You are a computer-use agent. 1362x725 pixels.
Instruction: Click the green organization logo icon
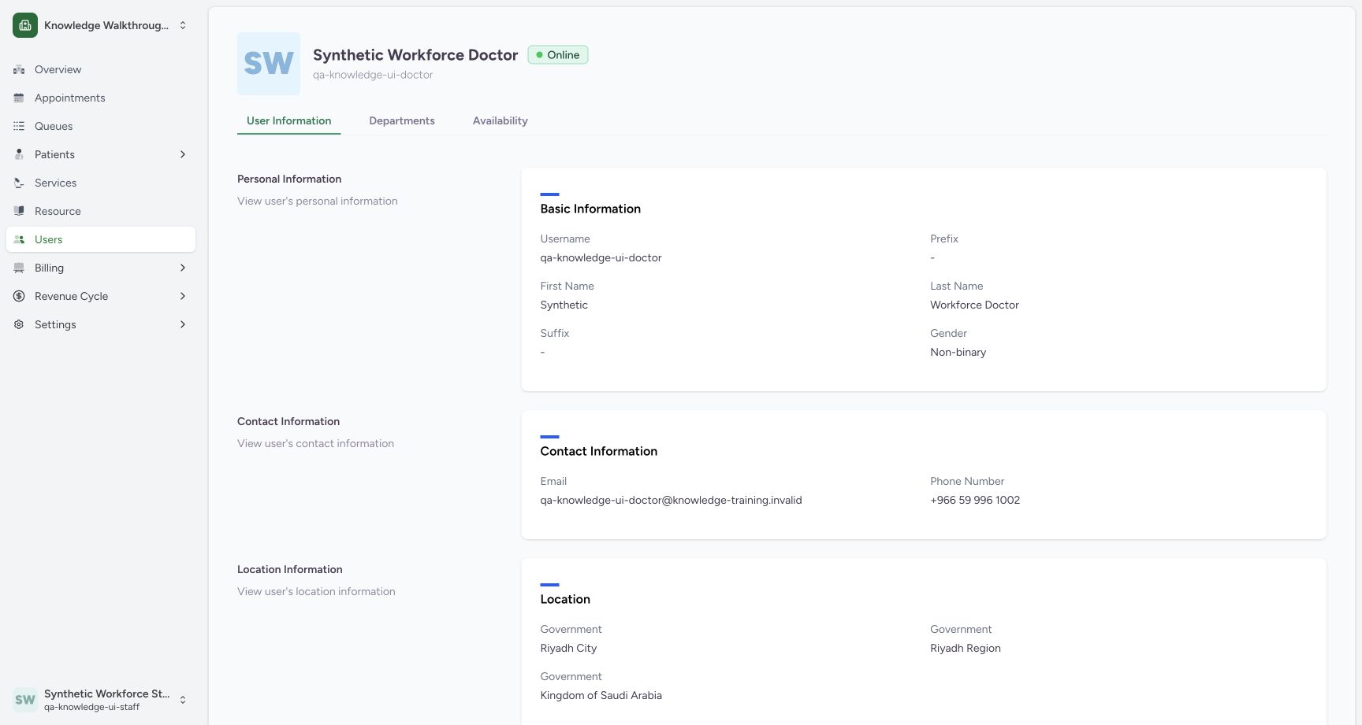pyautogui.click(x=25, y=25)
